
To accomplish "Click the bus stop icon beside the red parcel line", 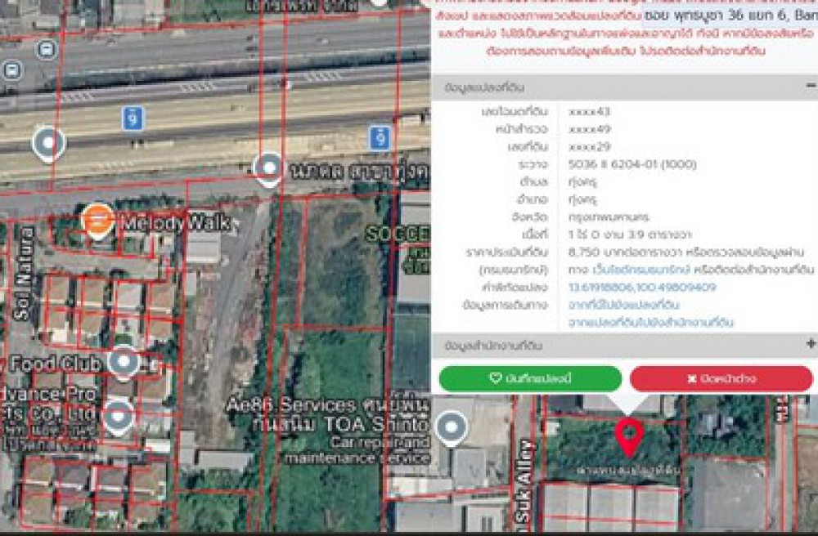I will (47, 48).
